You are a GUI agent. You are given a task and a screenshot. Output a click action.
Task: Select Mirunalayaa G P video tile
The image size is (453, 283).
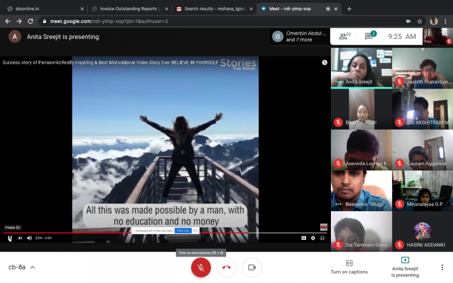click(x=422, y=190)
